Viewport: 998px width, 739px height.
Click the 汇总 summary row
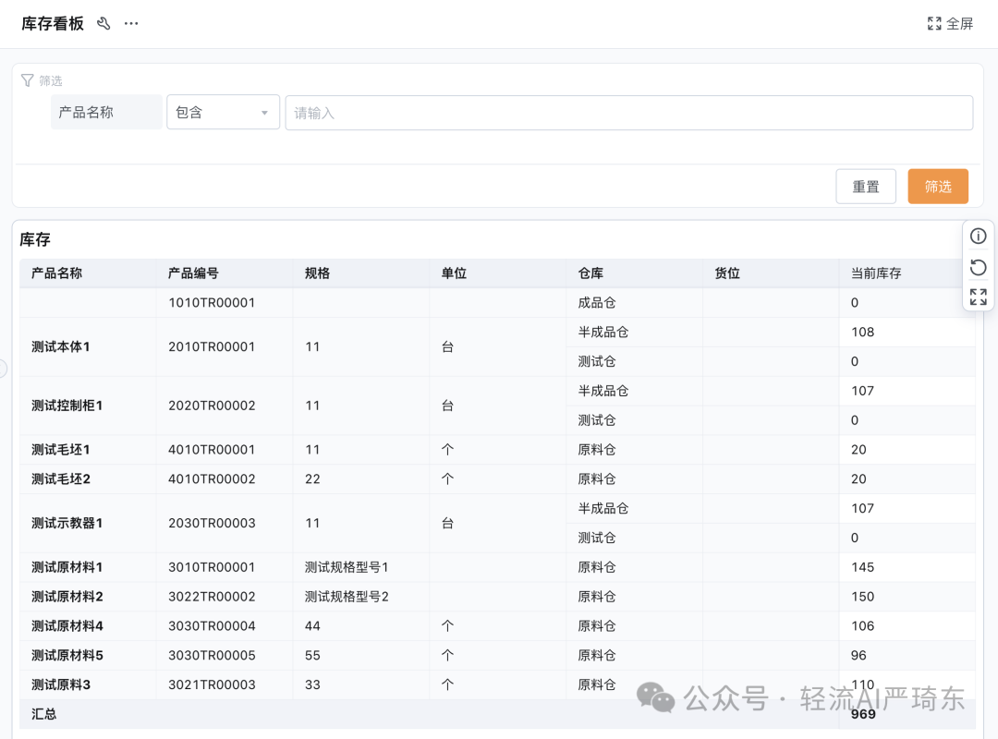point(43,713)
